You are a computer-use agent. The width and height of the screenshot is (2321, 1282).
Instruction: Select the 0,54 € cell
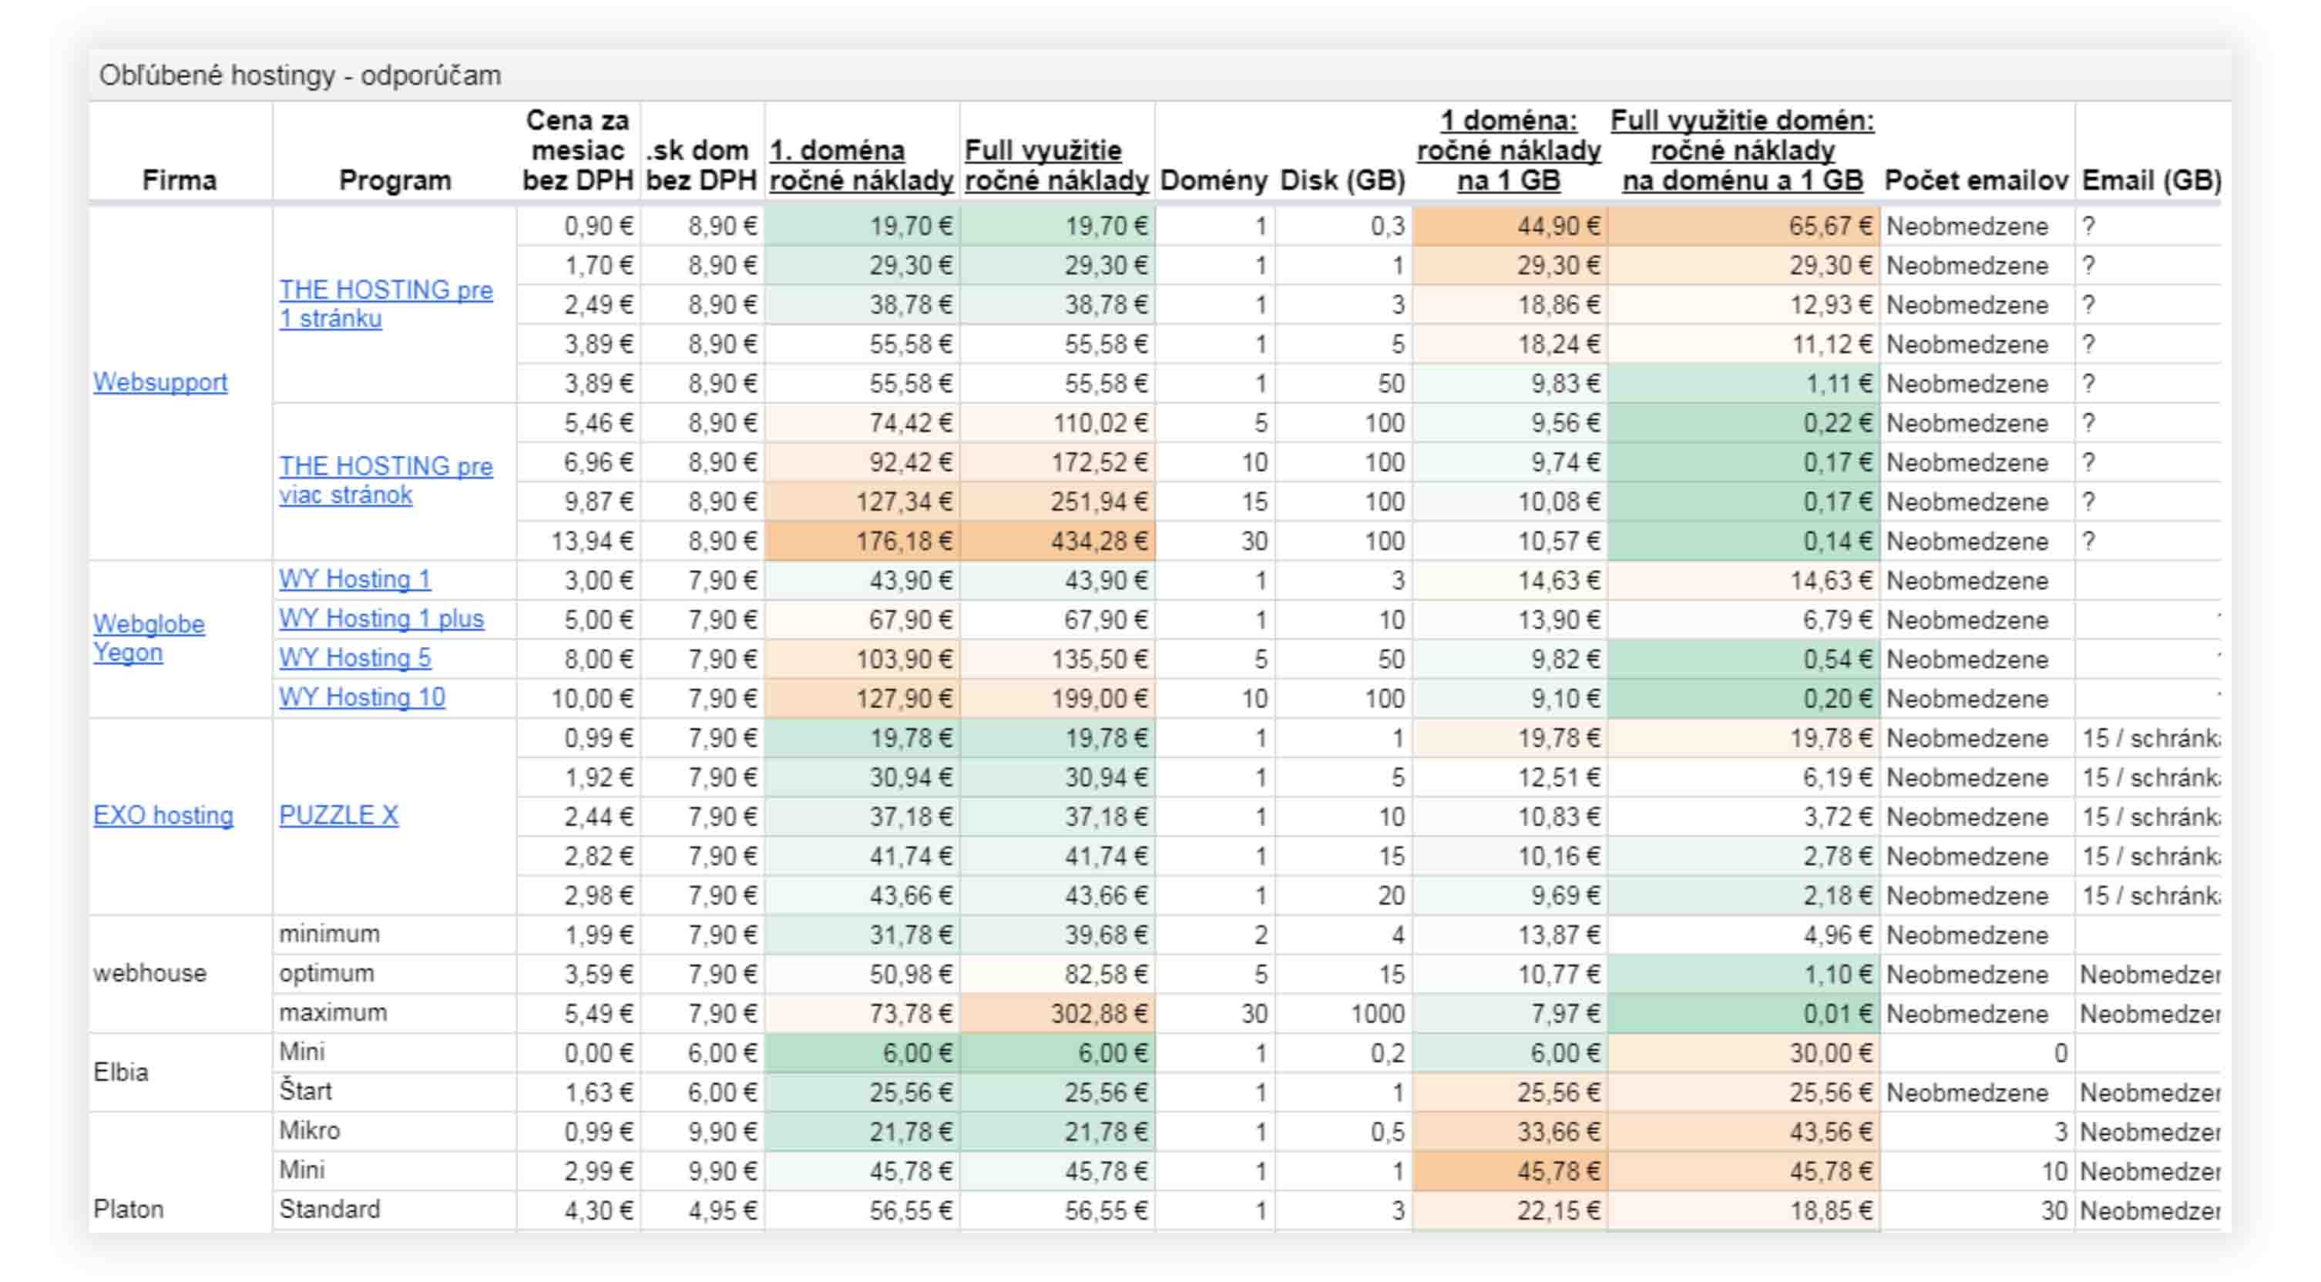1742,659
